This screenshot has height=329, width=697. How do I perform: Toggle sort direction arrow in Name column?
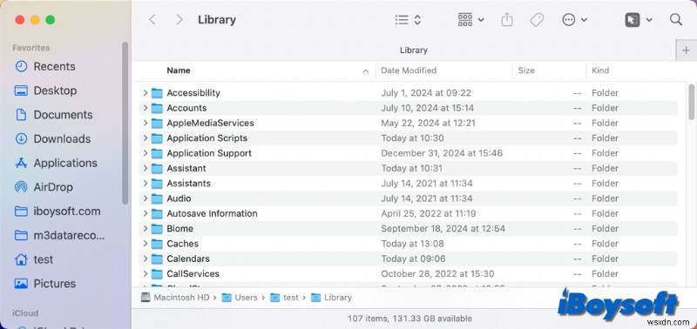click(x=366, y=71)
